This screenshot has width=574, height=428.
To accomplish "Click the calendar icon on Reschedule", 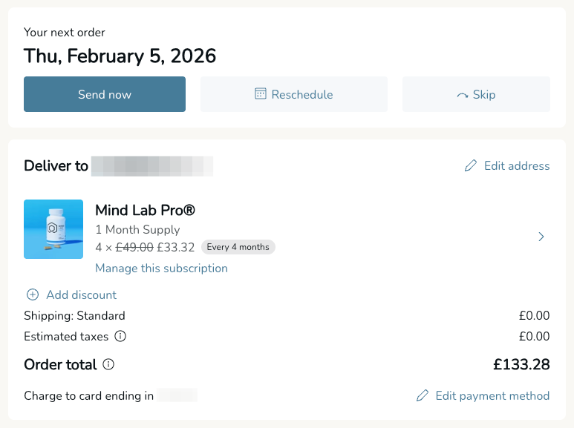I will pyautogui.click(x=261, y=94).
